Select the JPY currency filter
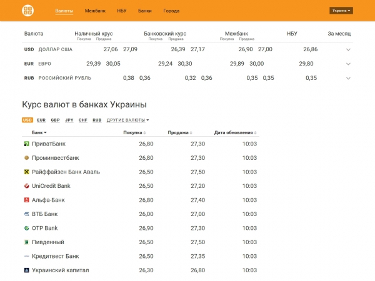Image resolution: width=375 pixels, height=281 pixels. (x=69, y=120)
